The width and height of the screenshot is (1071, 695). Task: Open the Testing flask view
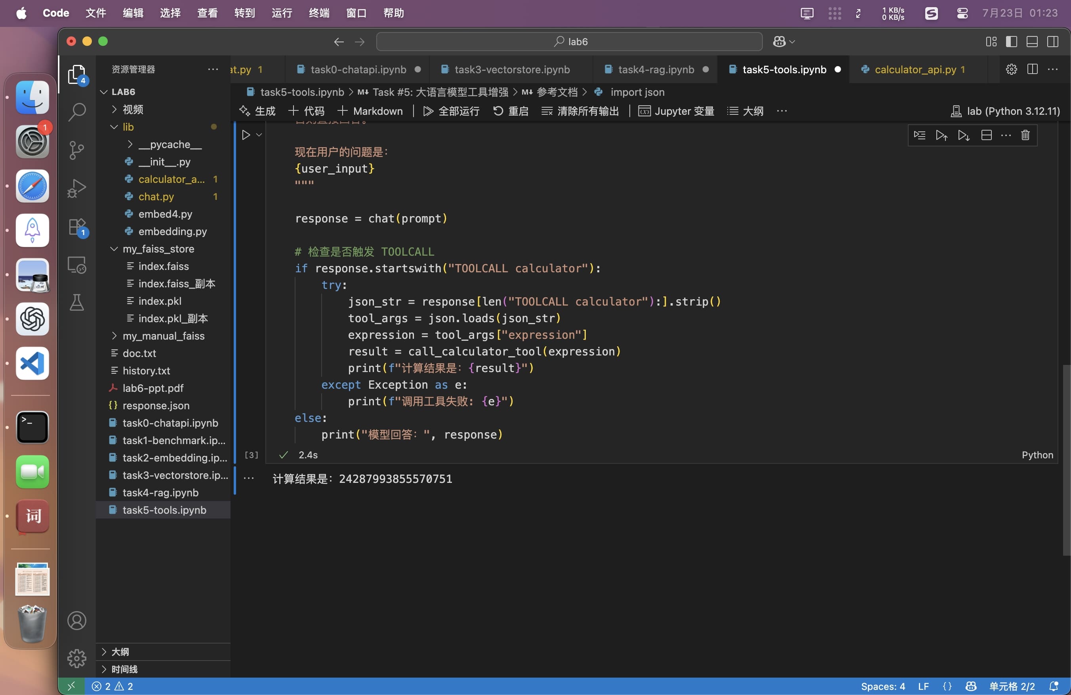(x=77, y=303)
